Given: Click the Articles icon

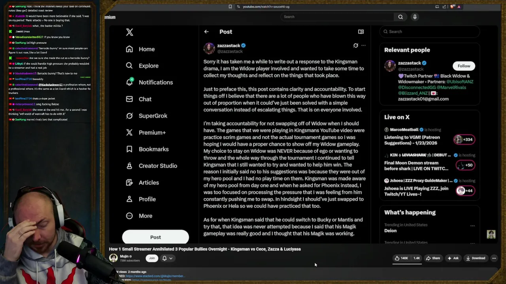Looking at the screenshot, I should (129, 182).
